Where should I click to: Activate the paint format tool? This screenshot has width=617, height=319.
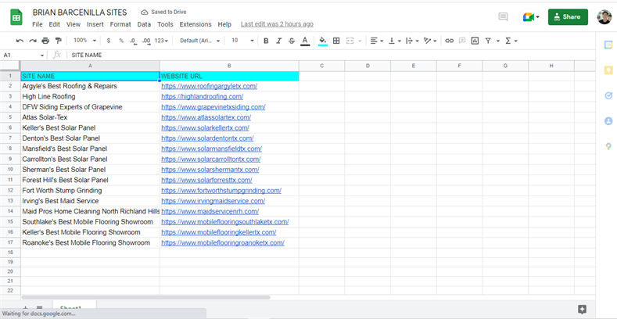pos(58,41)
